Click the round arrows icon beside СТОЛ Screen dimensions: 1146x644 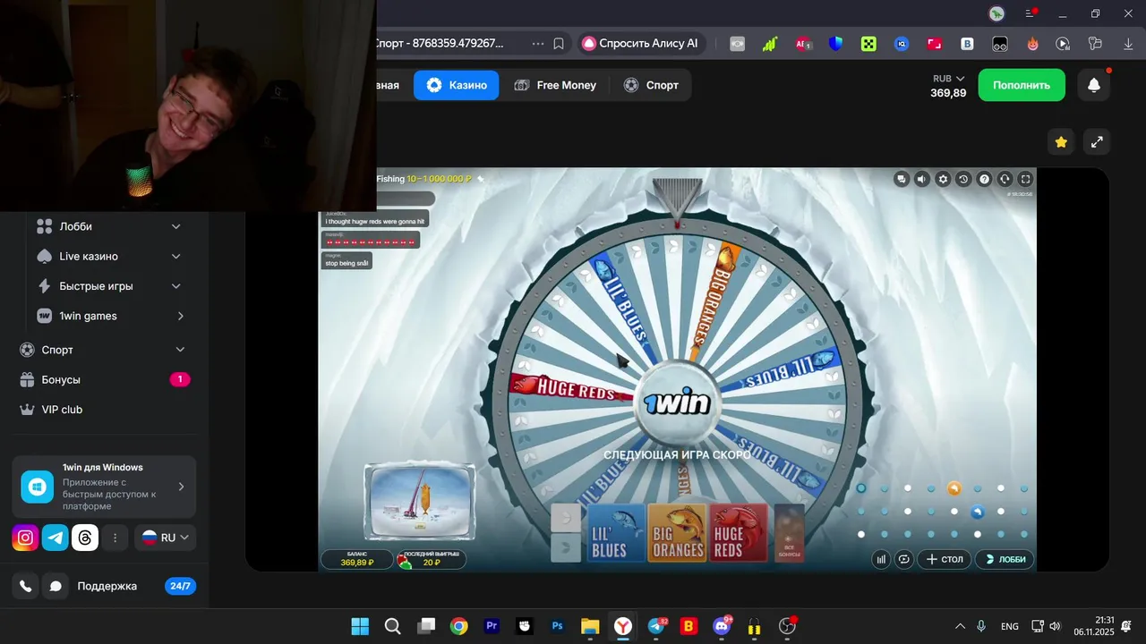(904, 559)
